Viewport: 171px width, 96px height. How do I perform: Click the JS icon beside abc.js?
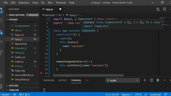[13, 30]
